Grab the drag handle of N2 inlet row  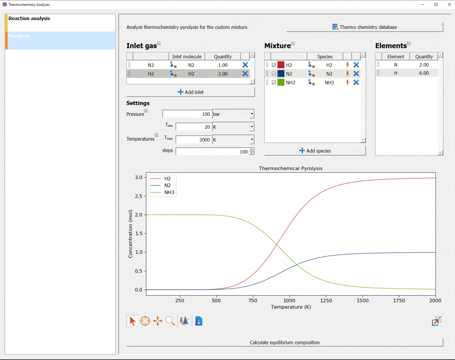coord(129,65)
